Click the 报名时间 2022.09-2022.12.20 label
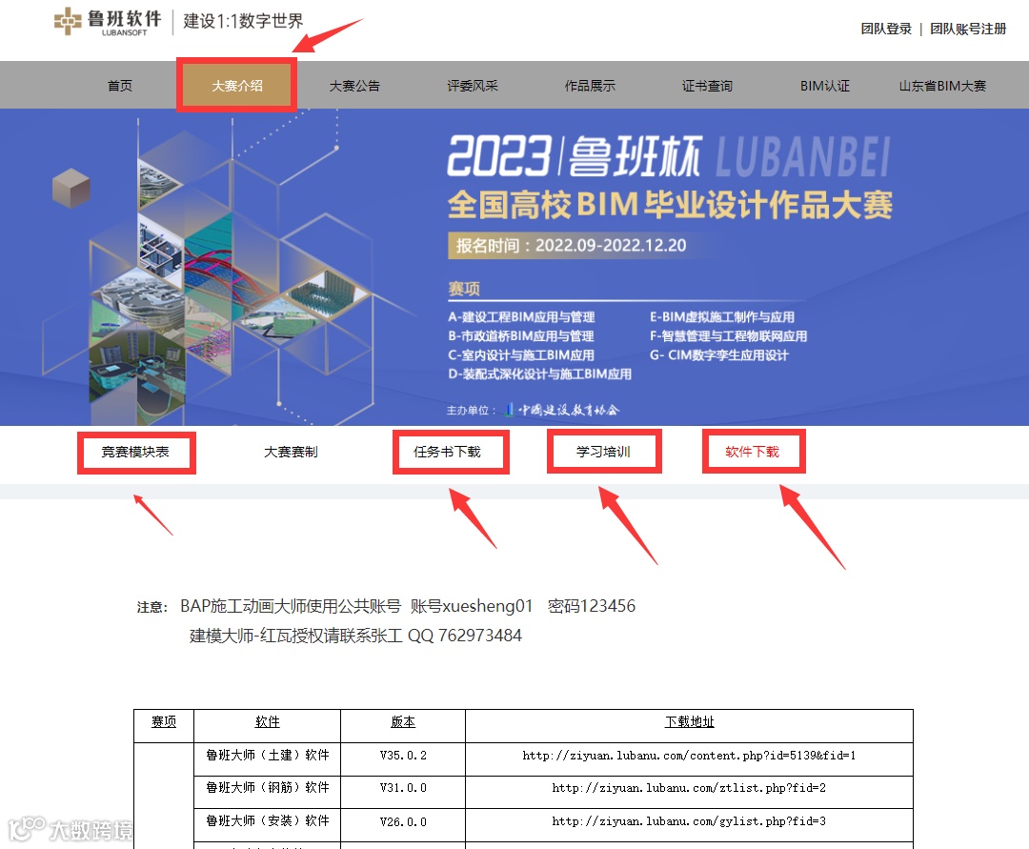 571,246
